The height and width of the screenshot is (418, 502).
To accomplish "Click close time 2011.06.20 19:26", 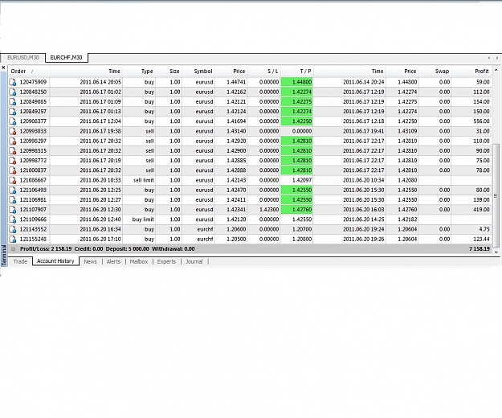I will coord(363,240).
